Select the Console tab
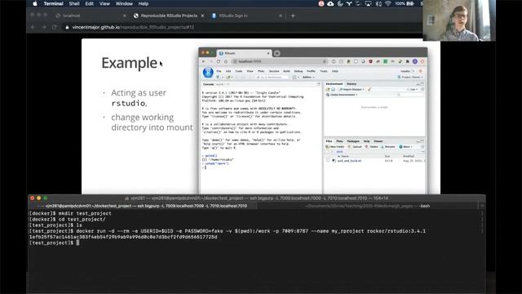Viewport: 522px width, 294px height. [209, 84]
